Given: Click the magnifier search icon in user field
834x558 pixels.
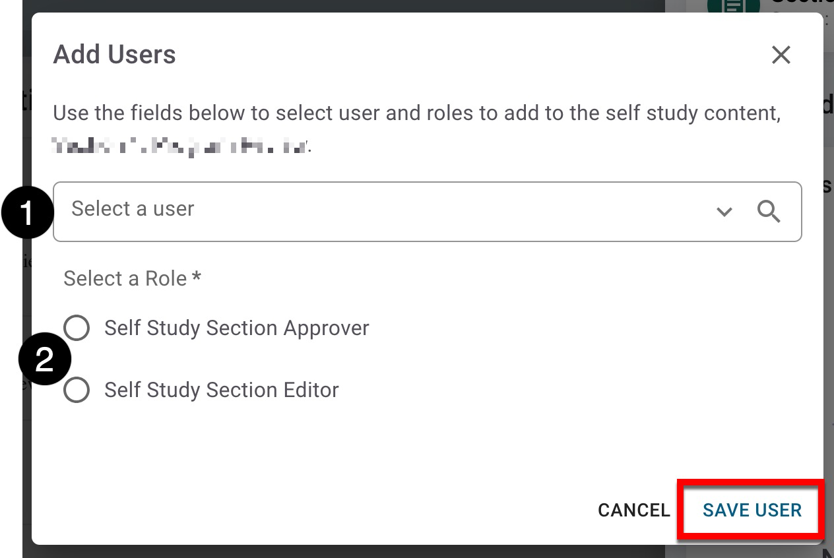Looking at the screenshot, I should [769, 212].
